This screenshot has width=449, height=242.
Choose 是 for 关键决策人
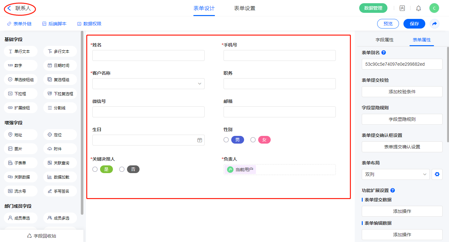point(95,169)
